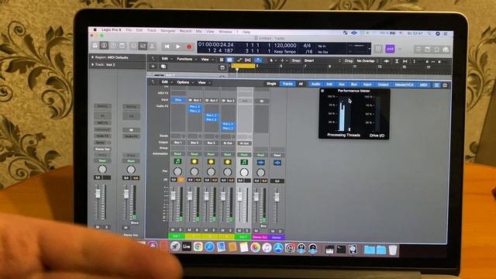Viewport: 496px width, 279px height.
Task: Click the Dim button on Master strip
Action: point(280,231)
